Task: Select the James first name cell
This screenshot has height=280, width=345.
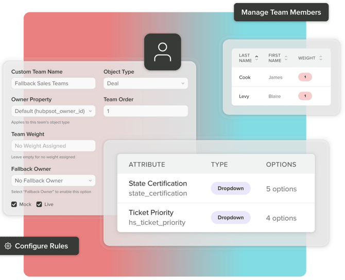Action: pos(275,77)
